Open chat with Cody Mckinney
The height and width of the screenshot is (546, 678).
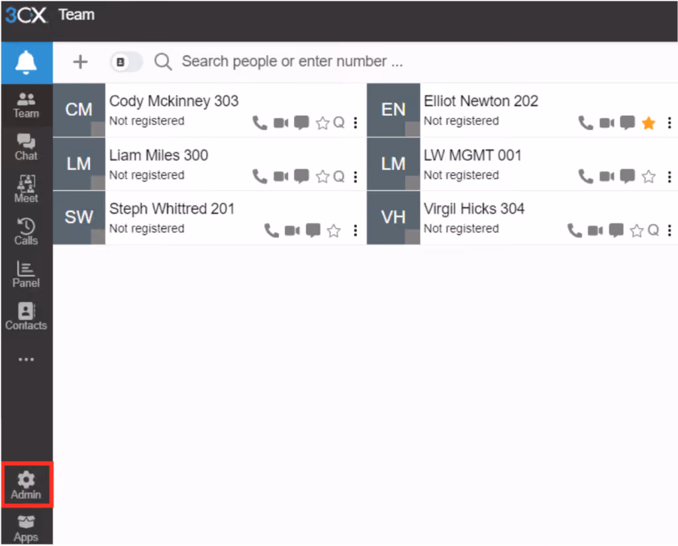tap(301, 123)
